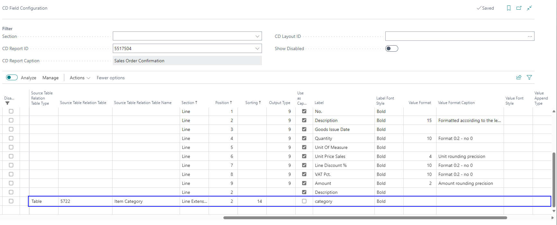The height and width of the screenshot is (225, 557).
Task: Click the Value Format 15 cell
Action: (420, 120)
